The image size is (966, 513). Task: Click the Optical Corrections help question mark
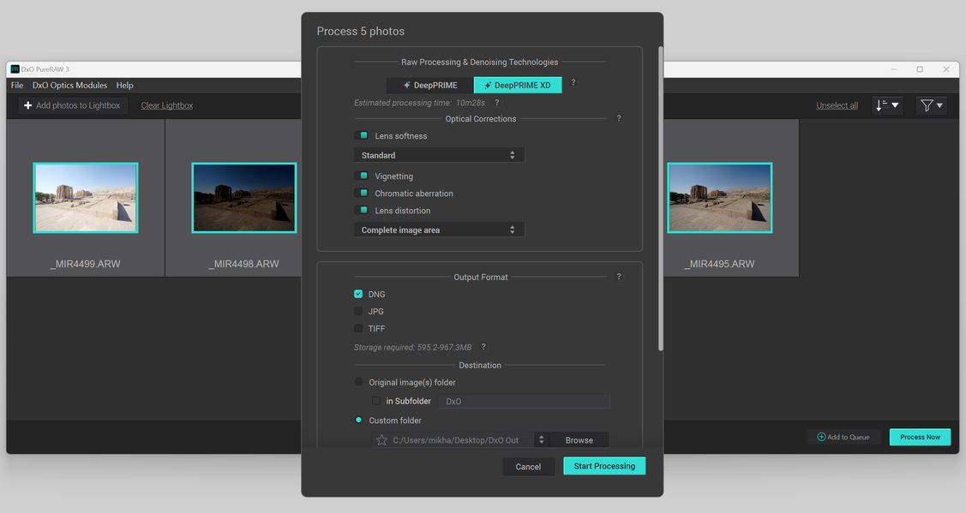(619, 118)
